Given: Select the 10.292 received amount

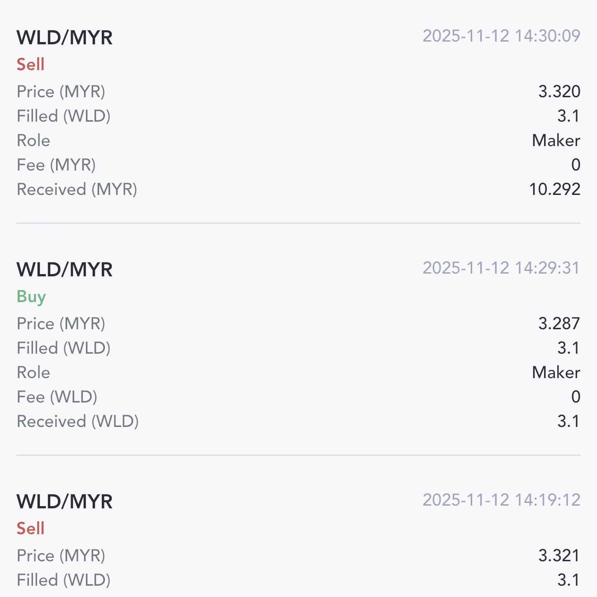Looking at the screenshot, I should [554, 189].
